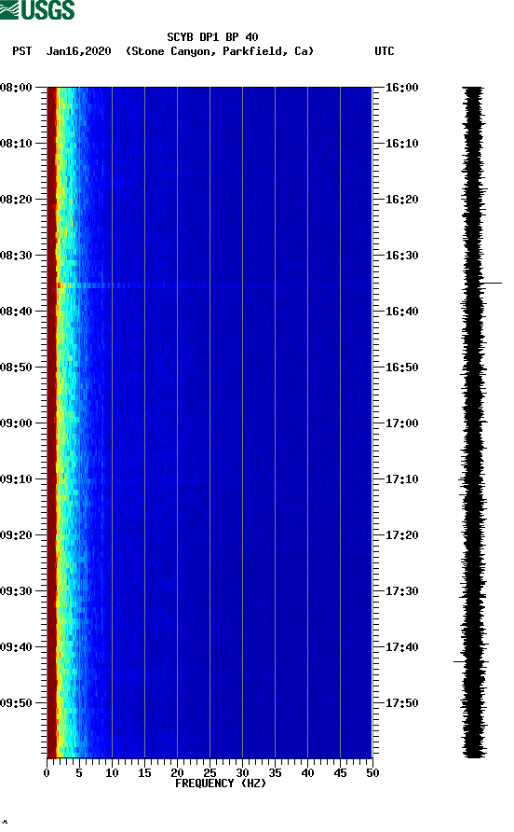Click the dark red low-frequency band of the spectrogram

51,422
